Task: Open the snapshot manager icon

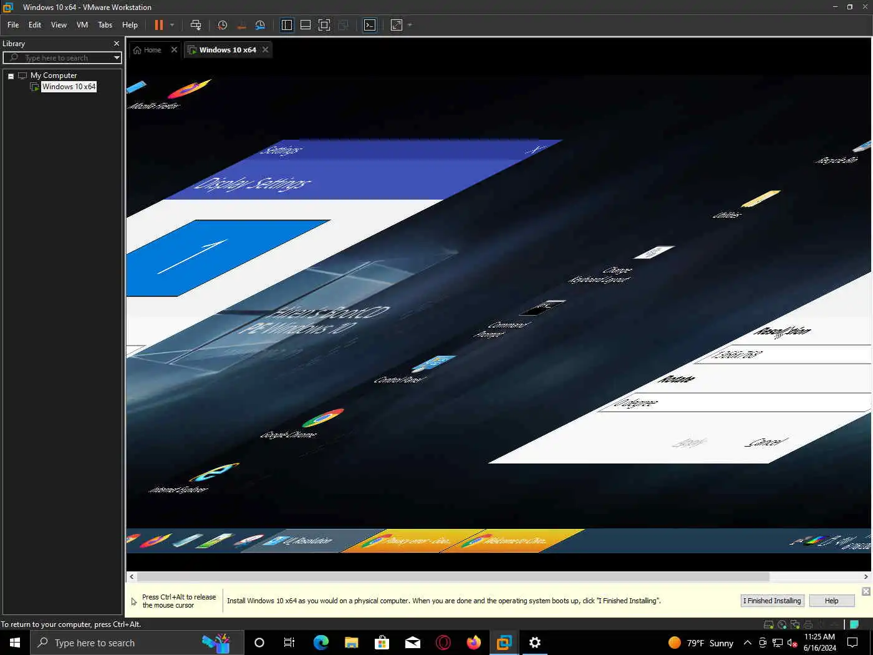Action: click(x=260, y=25)
